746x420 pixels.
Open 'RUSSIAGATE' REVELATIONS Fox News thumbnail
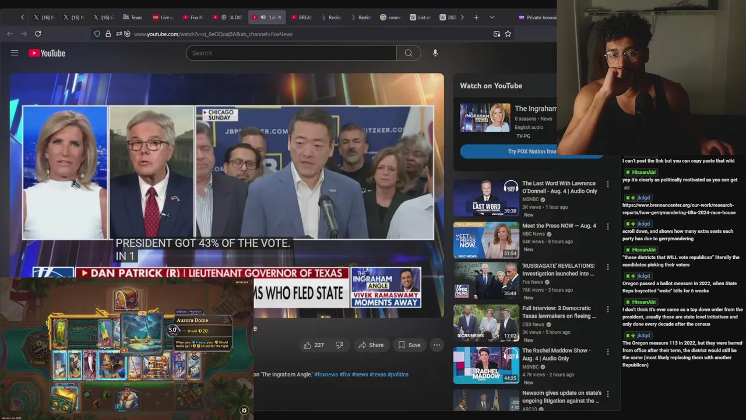coord(486,281)
